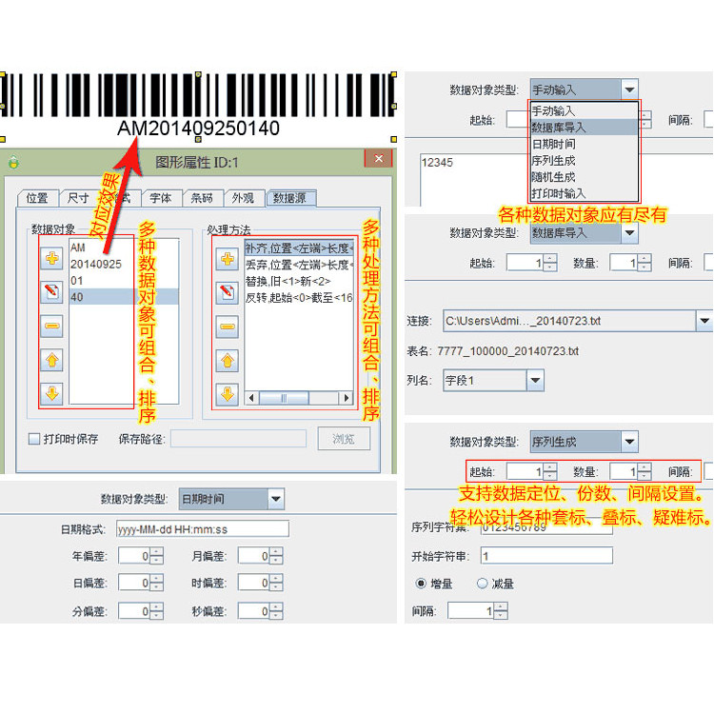Click the add data object plus icon
714x714 pixels.
[x=51, y=258]
